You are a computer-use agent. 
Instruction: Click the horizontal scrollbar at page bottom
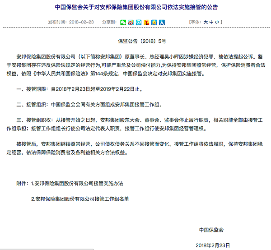click(47, 249)
